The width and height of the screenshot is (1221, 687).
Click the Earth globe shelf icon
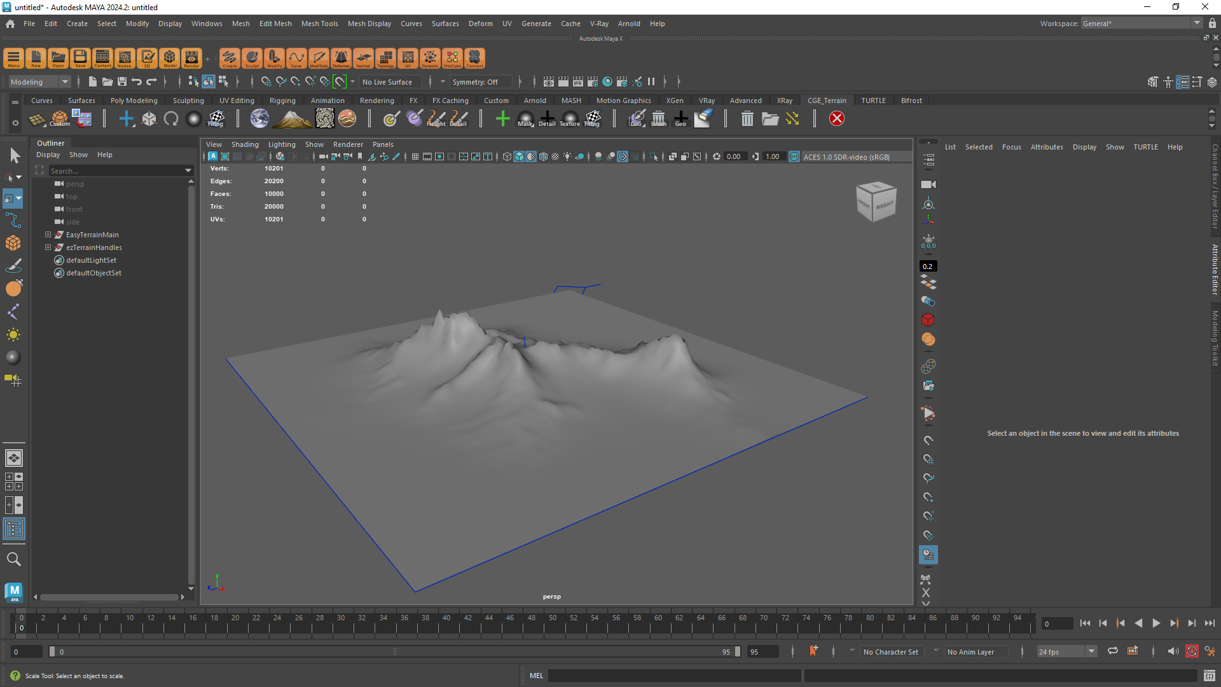[x=259, y=119]
